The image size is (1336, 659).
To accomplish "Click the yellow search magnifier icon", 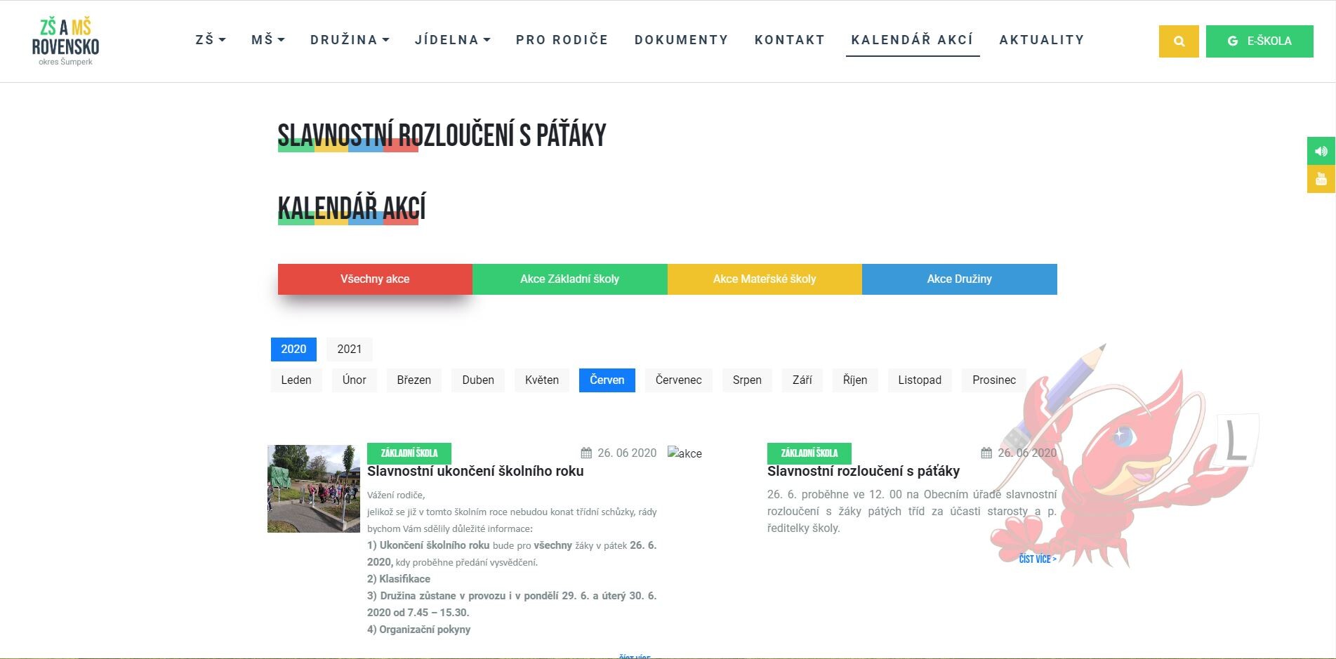I will (1178, 41).
